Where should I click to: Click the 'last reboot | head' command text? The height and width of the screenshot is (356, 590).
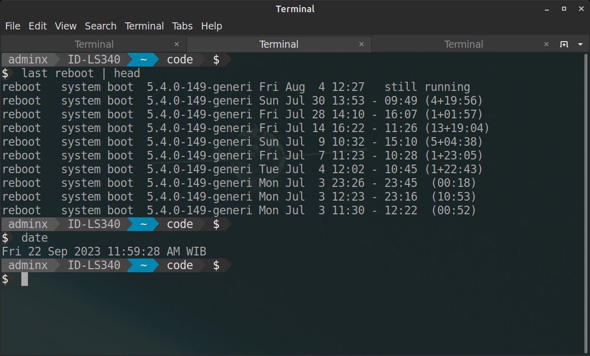click(x=81, y=73)
